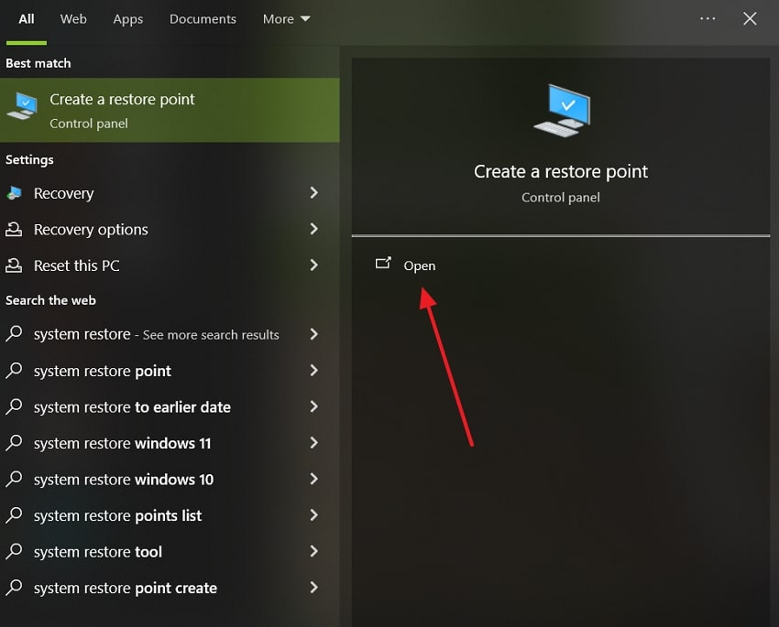Expand the system restore windows 10 suggestion
The width and height of the screenshot is (779, 627).
pyautogui.click(x=314, y=479)
